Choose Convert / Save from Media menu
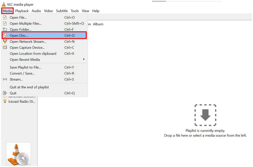This screenshot has height=167, width=253. click(x=22, y=73)
